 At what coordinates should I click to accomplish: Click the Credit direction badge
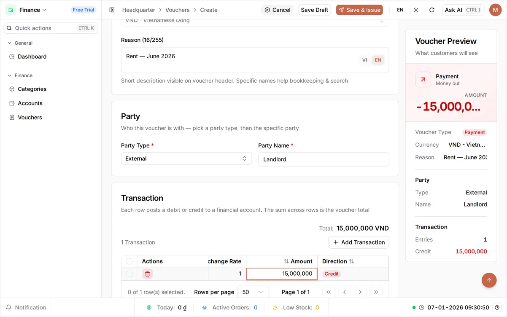332,274
